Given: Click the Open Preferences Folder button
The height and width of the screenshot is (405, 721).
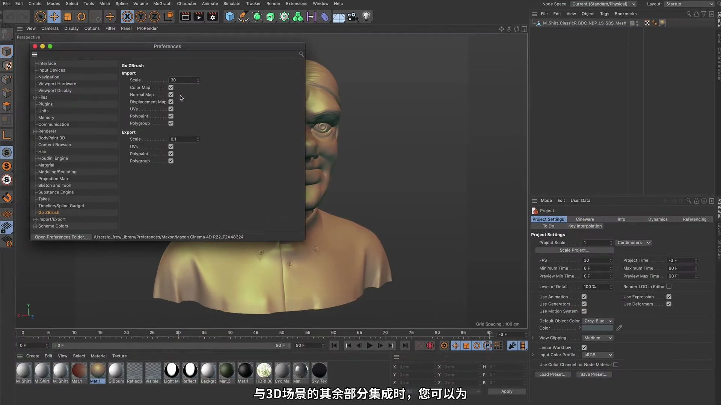Looking at the screenshot, I should 61,237.
